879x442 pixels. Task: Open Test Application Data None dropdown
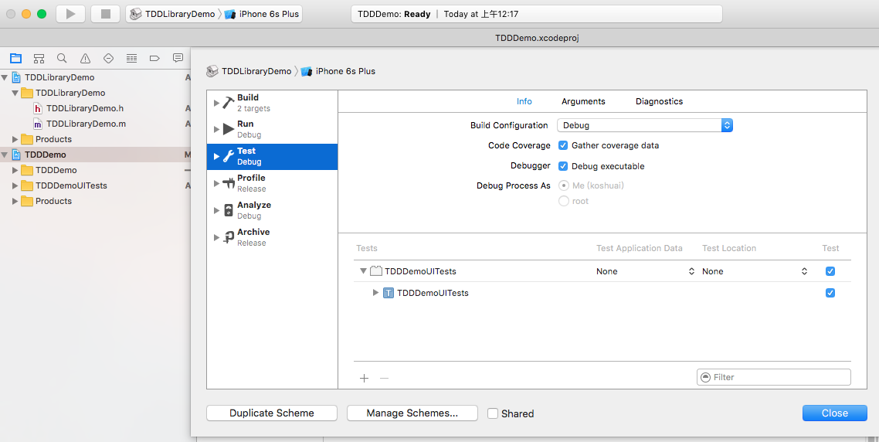point(645,271)
